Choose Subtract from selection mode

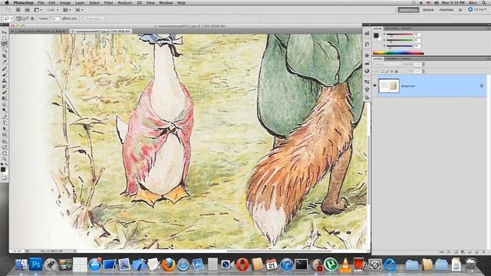point(28,18)
